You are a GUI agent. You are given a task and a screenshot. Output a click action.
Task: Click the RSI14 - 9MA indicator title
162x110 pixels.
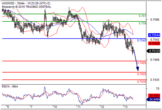[10, 87]
